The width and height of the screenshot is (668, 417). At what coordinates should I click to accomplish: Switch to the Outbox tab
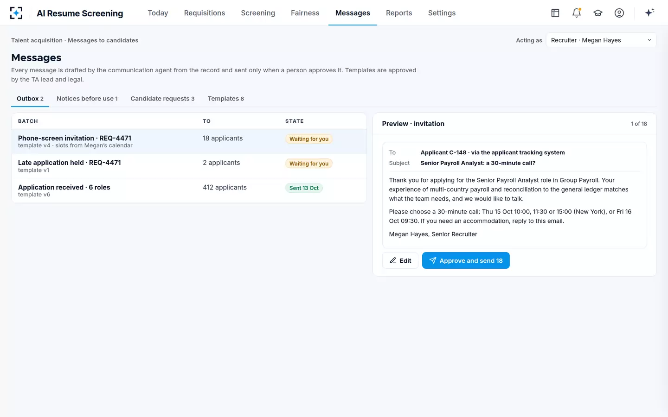click(x=30, y=99)
